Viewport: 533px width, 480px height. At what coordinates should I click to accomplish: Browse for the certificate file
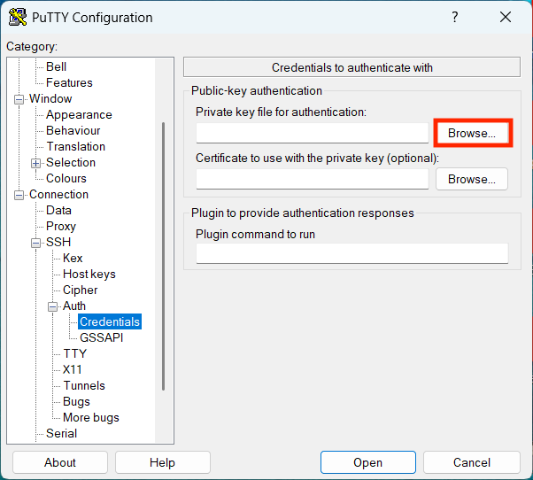click(x=472, y=179)
